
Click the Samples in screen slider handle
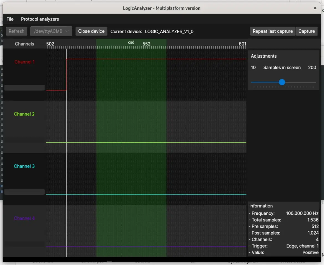(282, 82)
